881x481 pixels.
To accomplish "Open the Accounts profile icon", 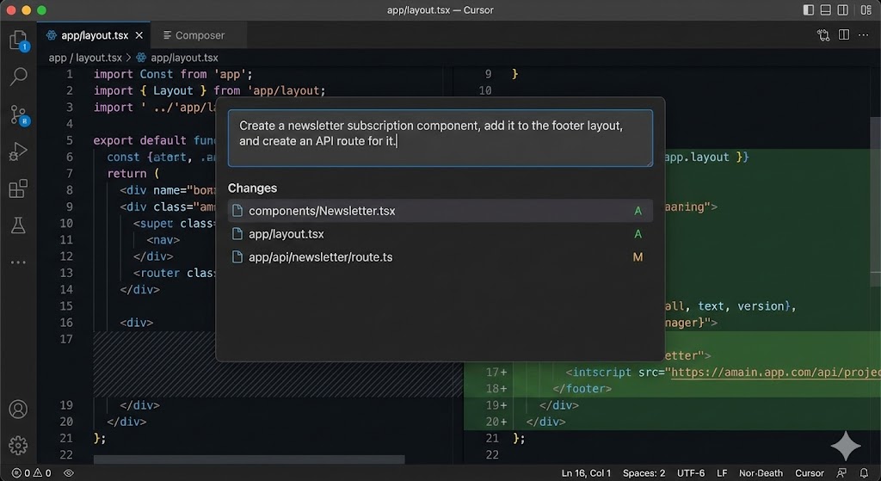I will click(18, 409).
